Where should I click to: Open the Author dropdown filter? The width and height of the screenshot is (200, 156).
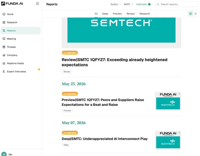pyautogui.click(x=116, y=4)
